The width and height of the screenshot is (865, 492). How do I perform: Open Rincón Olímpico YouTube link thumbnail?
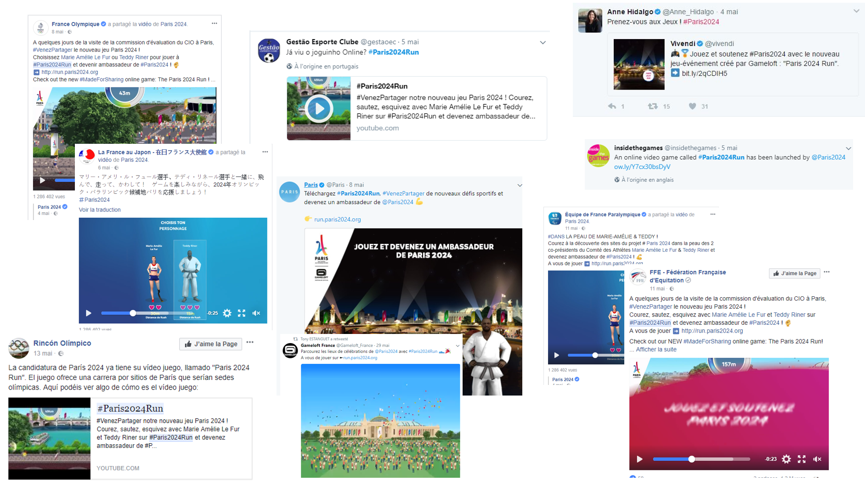49,439
